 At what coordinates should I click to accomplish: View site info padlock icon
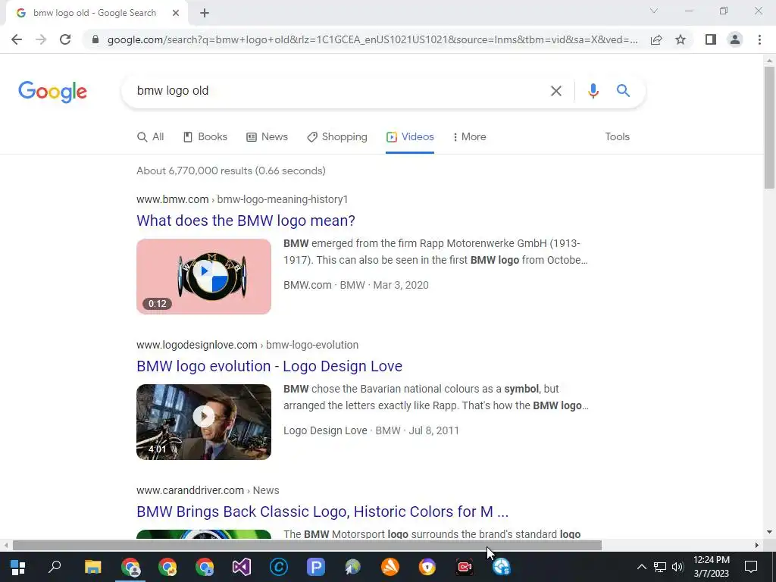[x=95, y=39]
